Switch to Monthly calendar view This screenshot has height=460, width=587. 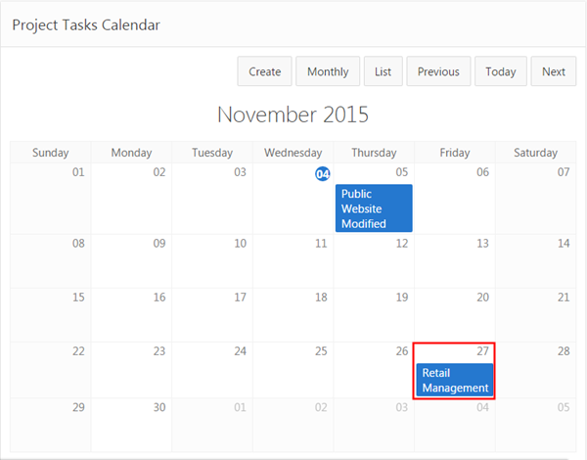coord(328,71)
